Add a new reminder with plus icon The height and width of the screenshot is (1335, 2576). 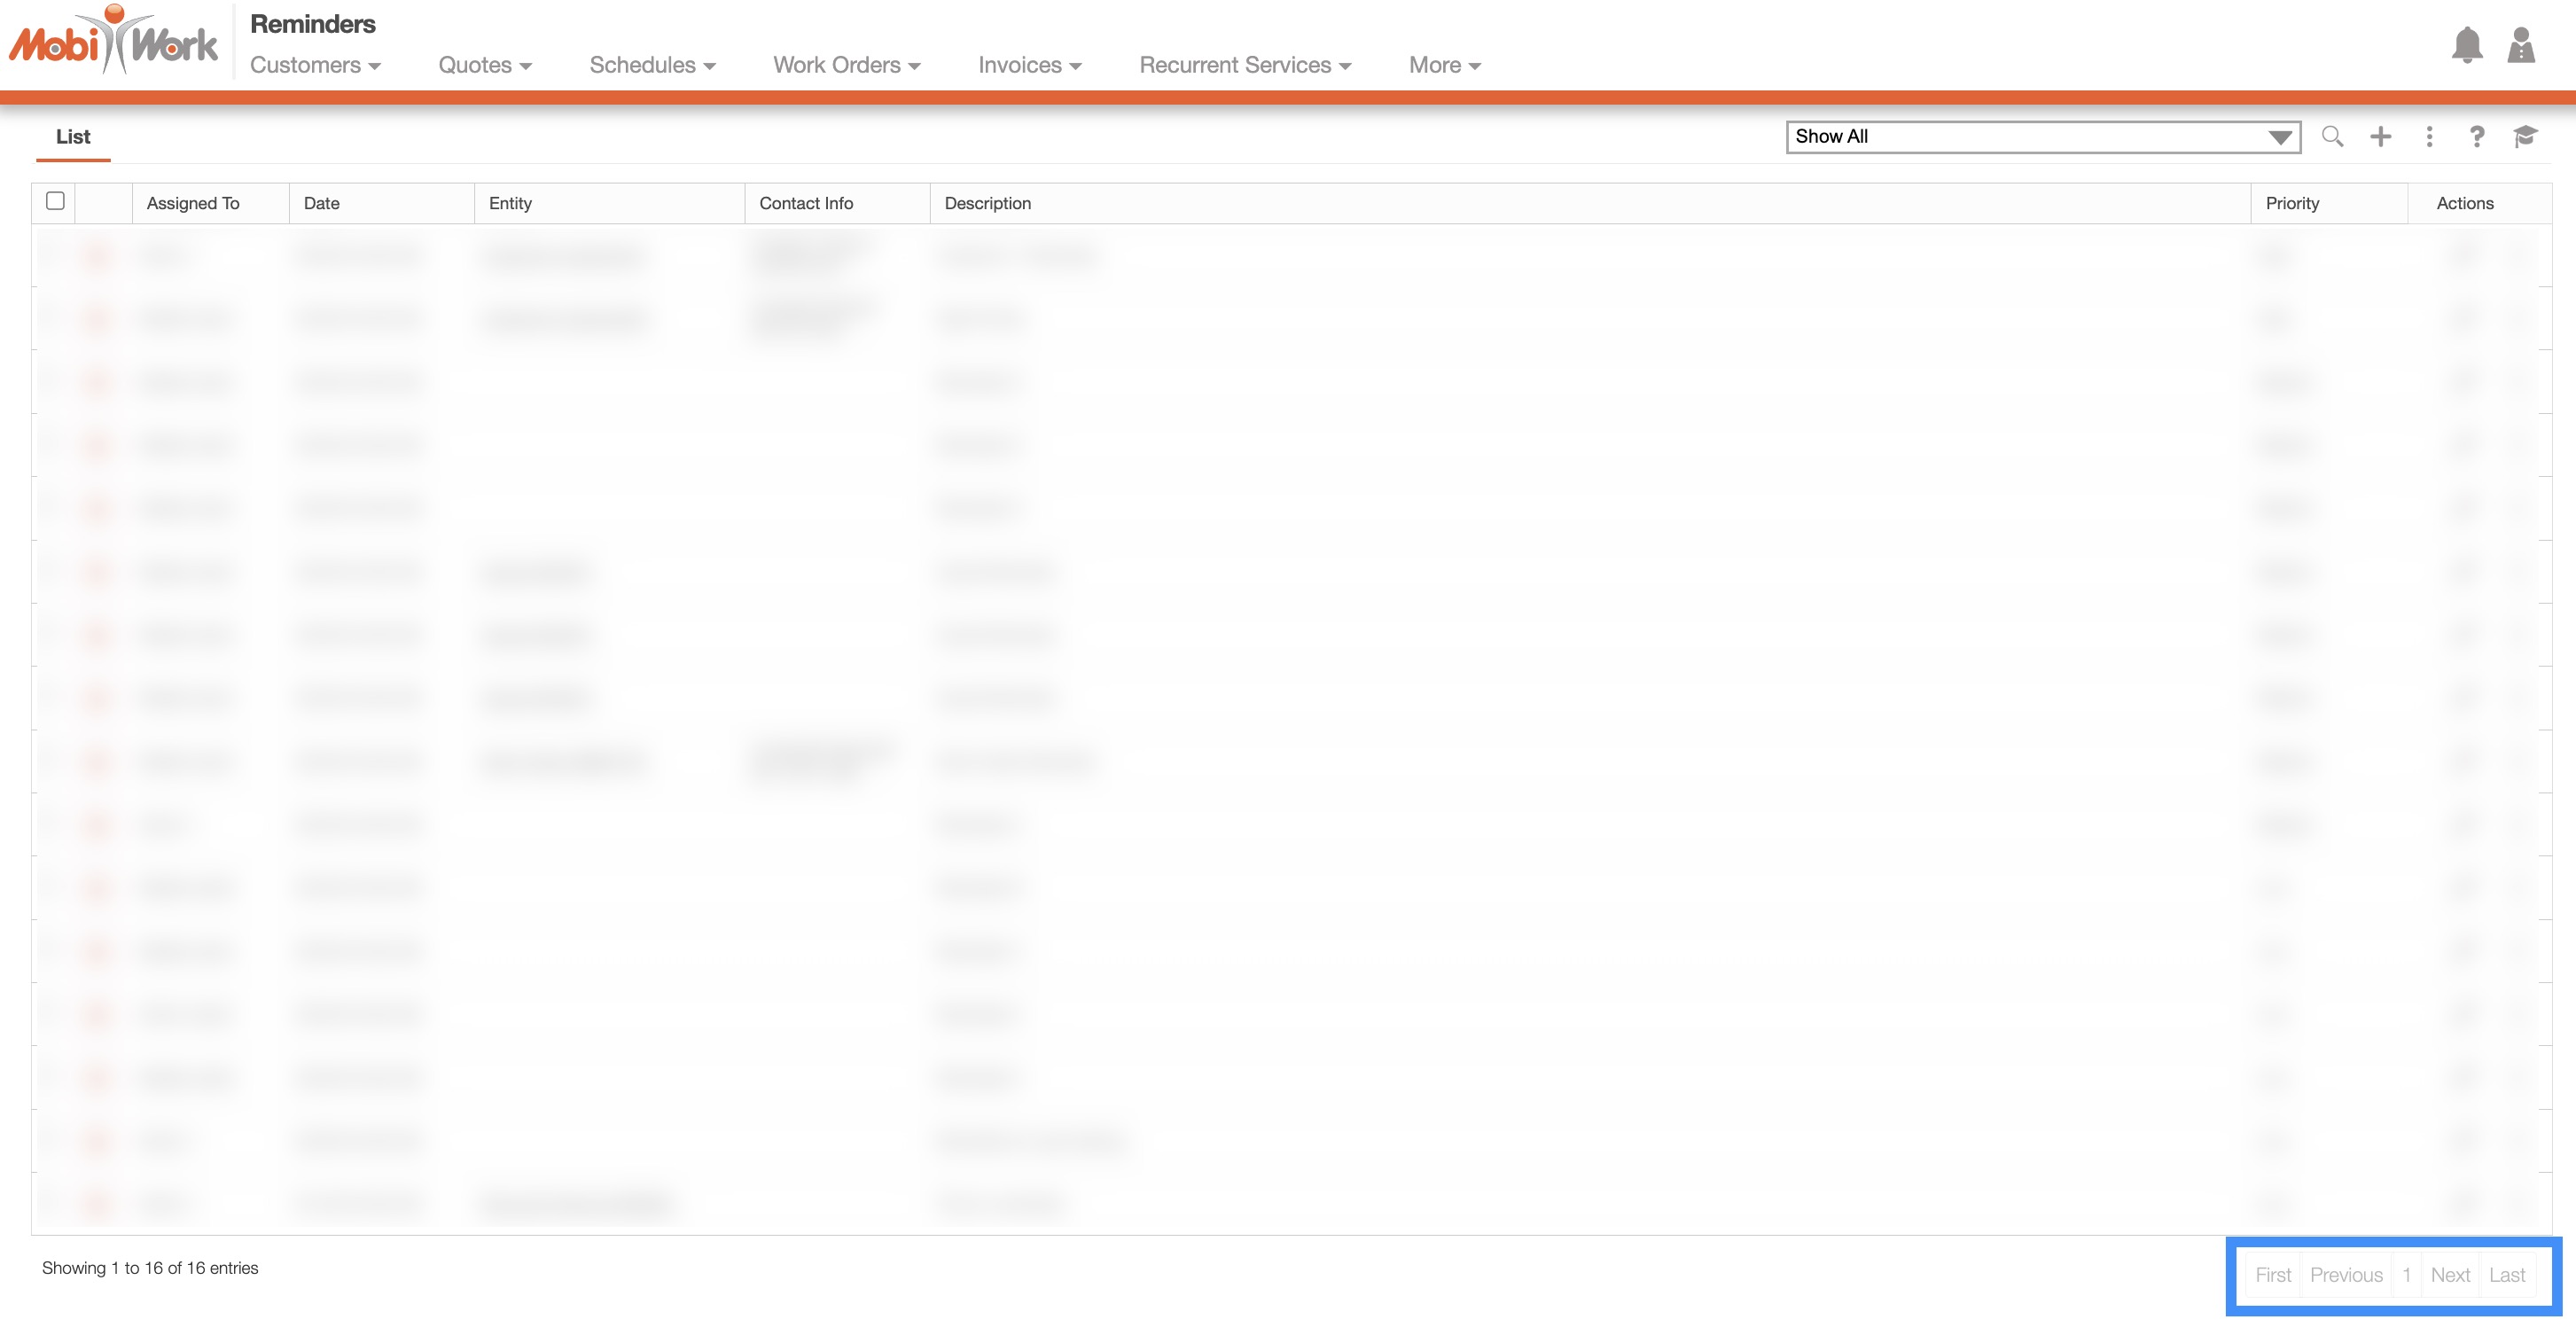[x=2381, y=137]
